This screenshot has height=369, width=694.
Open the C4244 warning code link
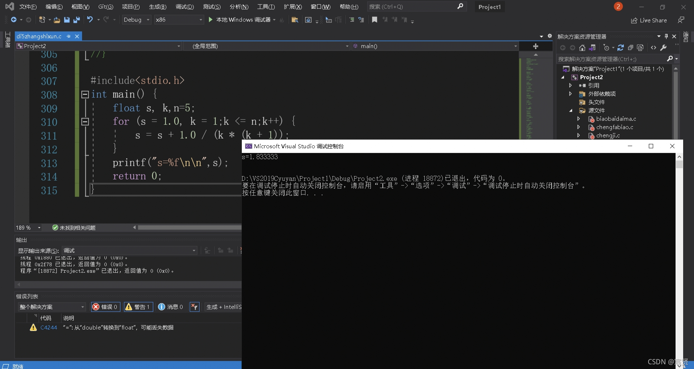(x=49, y=327)
